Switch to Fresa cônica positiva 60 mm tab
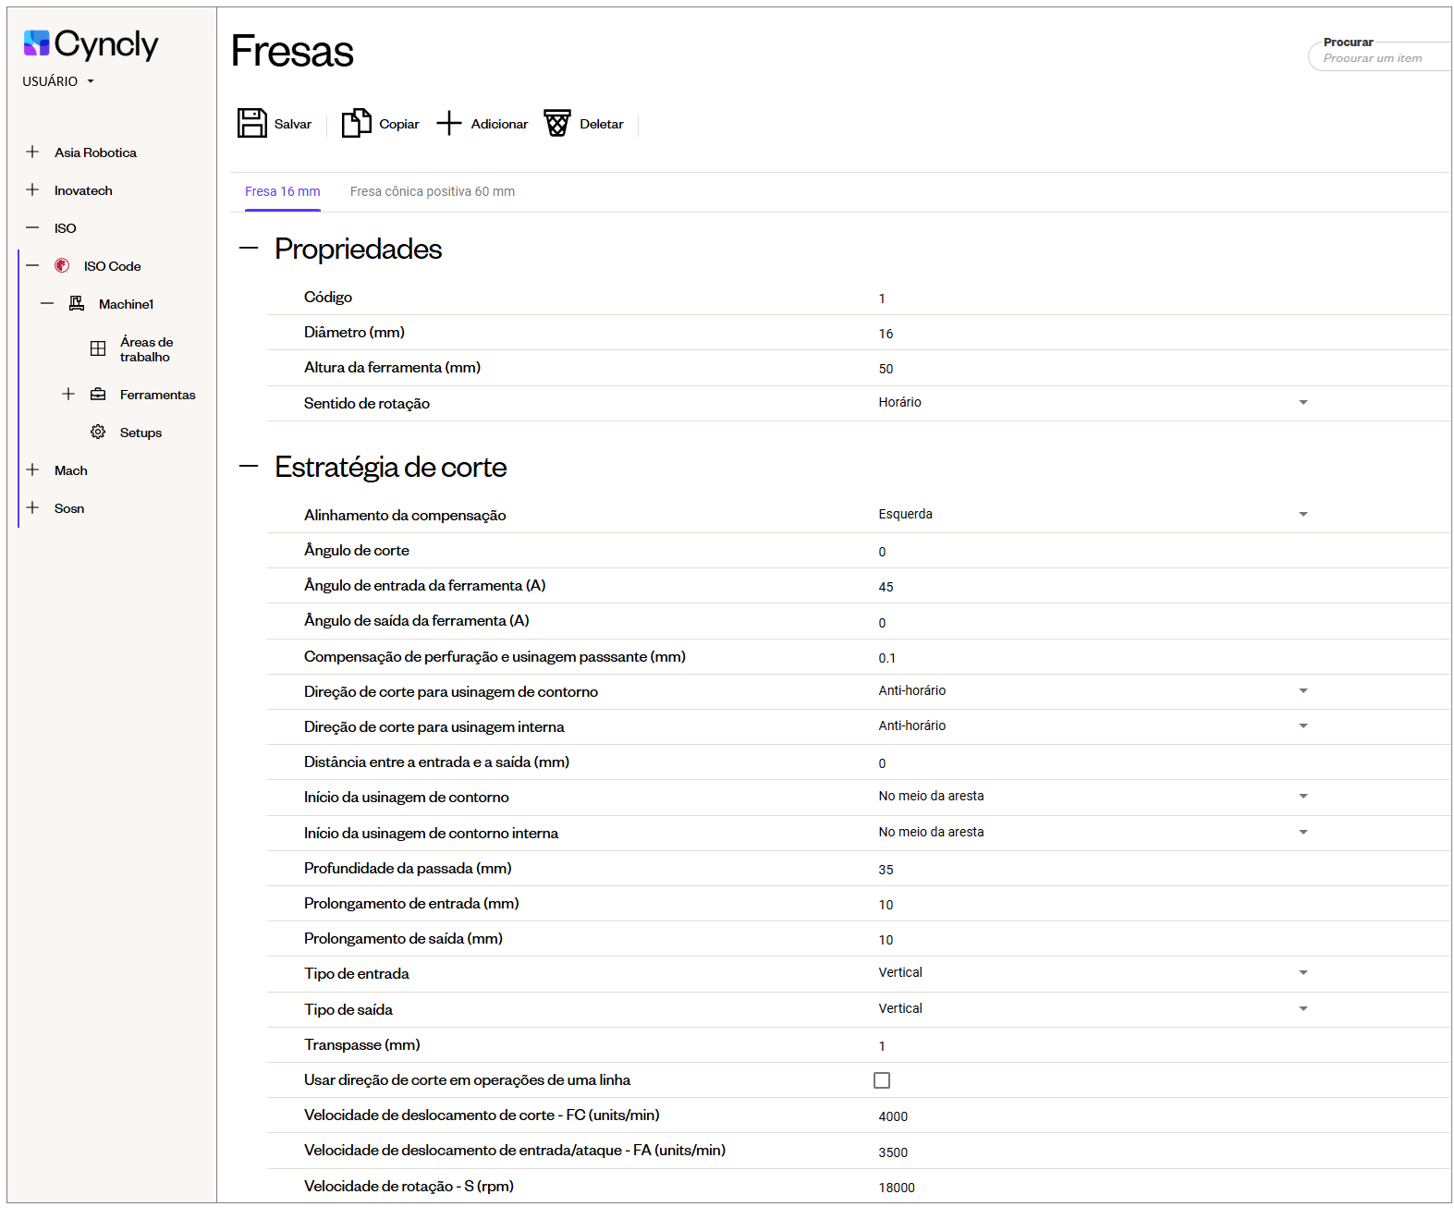 432,192
